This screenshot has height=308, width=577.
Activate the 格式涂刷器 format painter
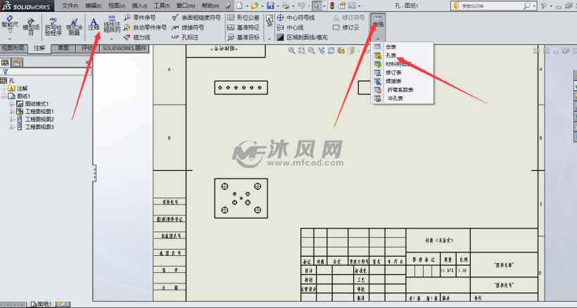click(x=74, y=27)
